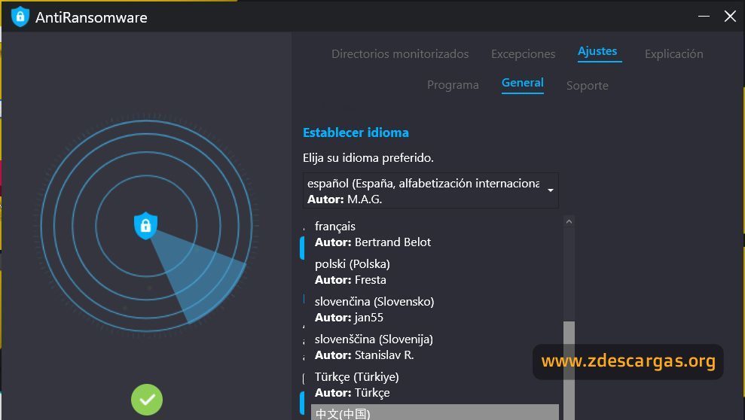The width and height of the screenshot is (745, 420).
Task: Click the español language combo box
Action: pos(430,190)
